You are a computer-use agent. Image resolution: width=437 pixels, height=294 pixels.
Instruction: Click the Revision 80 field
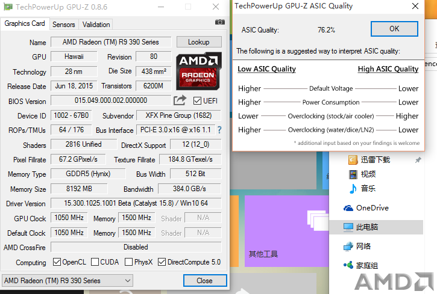pyautogui.click(x=154, y=57)
